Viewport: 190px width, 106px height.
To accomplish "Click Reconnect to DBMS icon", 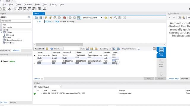I will click(x=45, y=9).
